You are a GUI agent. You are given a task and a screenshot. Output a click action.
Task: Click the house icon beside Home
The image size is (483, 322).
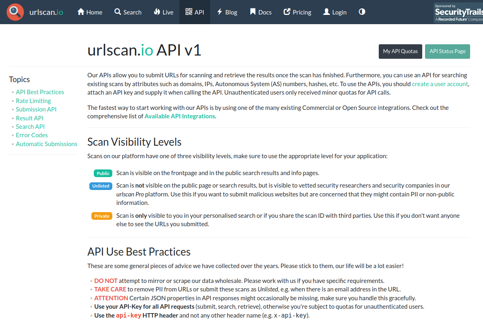tap(80, 12)
